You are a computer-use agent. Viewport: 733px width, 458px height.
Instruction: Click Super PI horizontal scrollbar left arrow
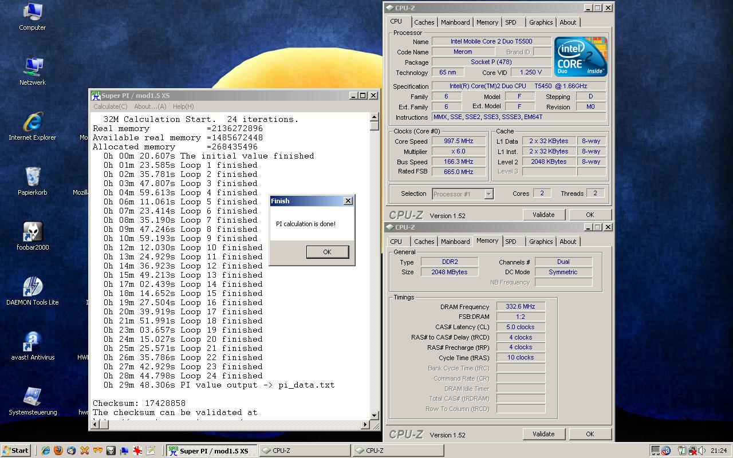tap(96, 425)
